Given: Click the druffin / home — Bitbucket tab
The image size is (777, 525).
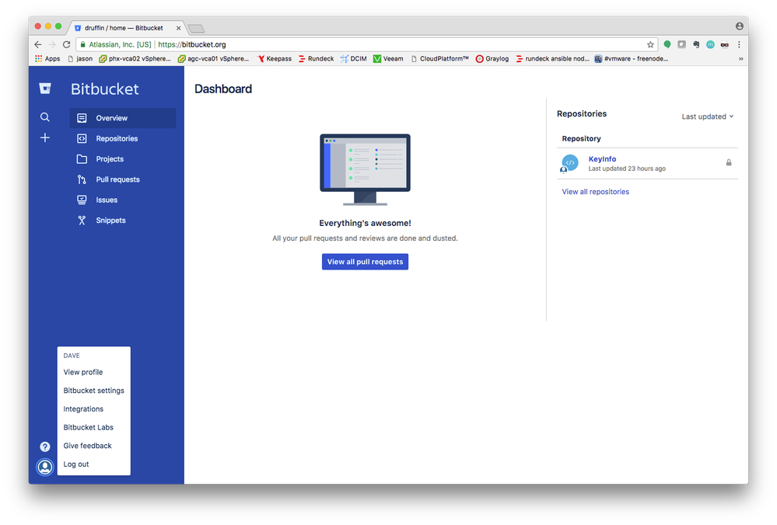Looking at the screenshot, I should point(124,28).
